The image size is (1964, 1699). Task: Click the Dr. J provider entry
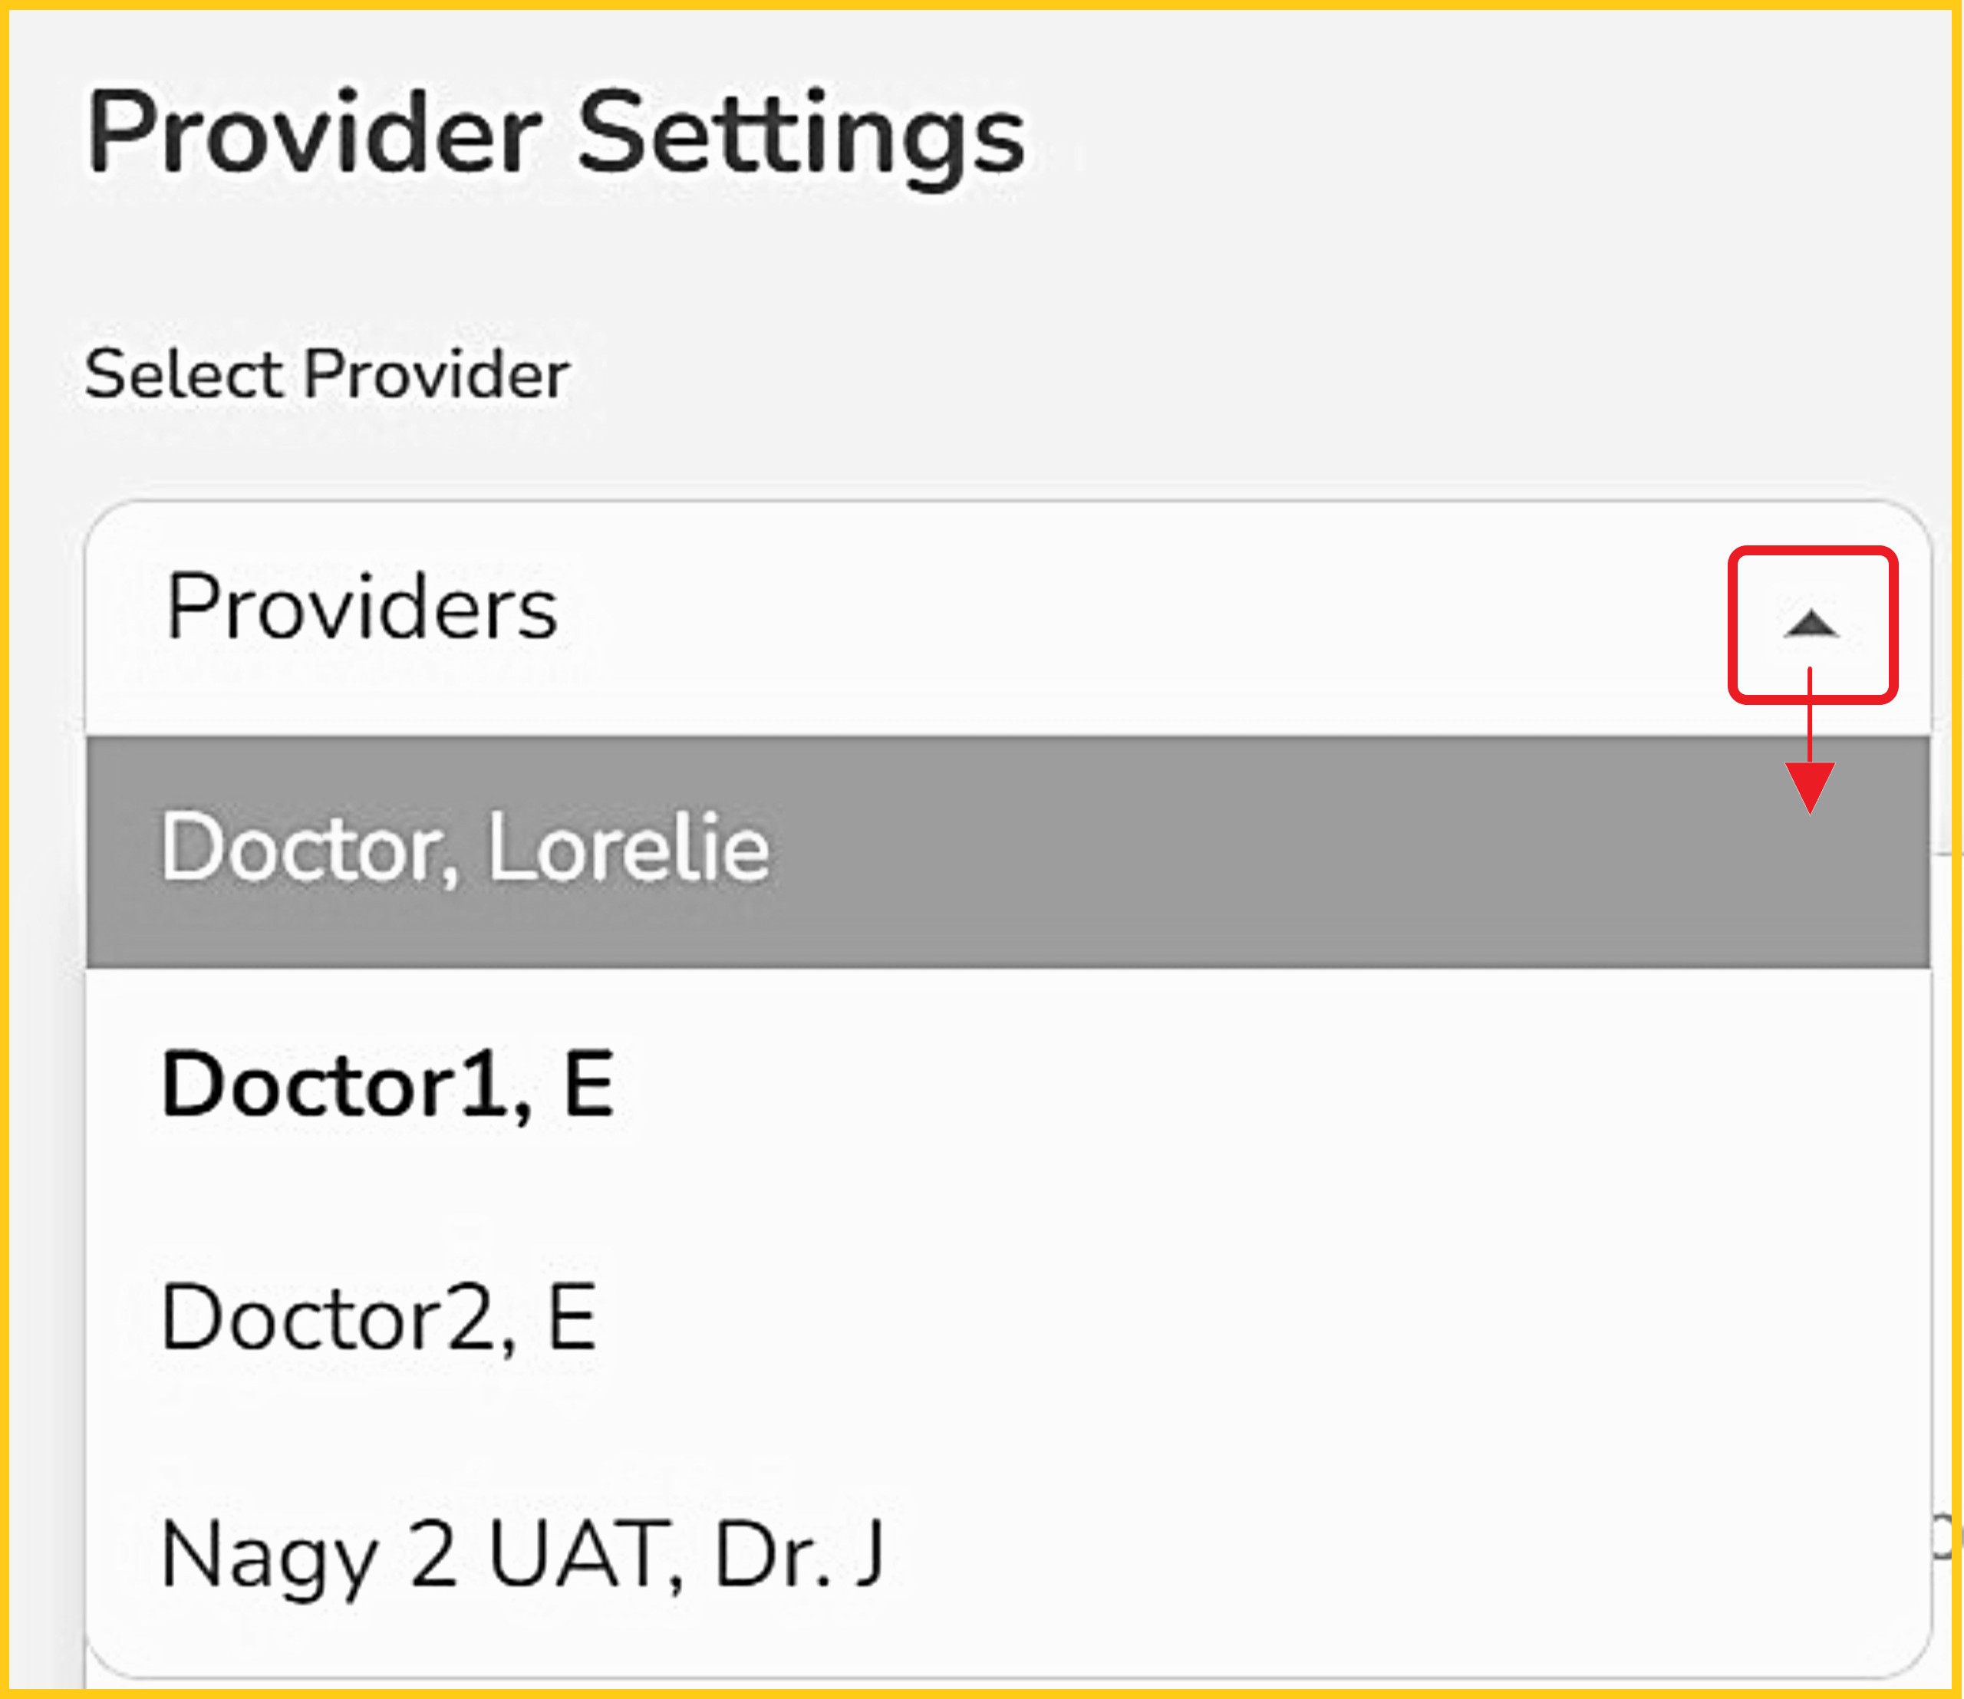pos(522,1555)
